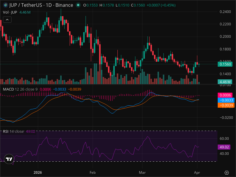Click the 0.2200 price axis tick

pyautogui.click(x=225, y=24)
